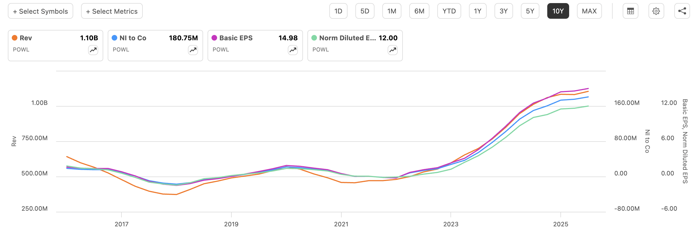
Task: Open the Select Metrics picker
Action: pos(112,11)
